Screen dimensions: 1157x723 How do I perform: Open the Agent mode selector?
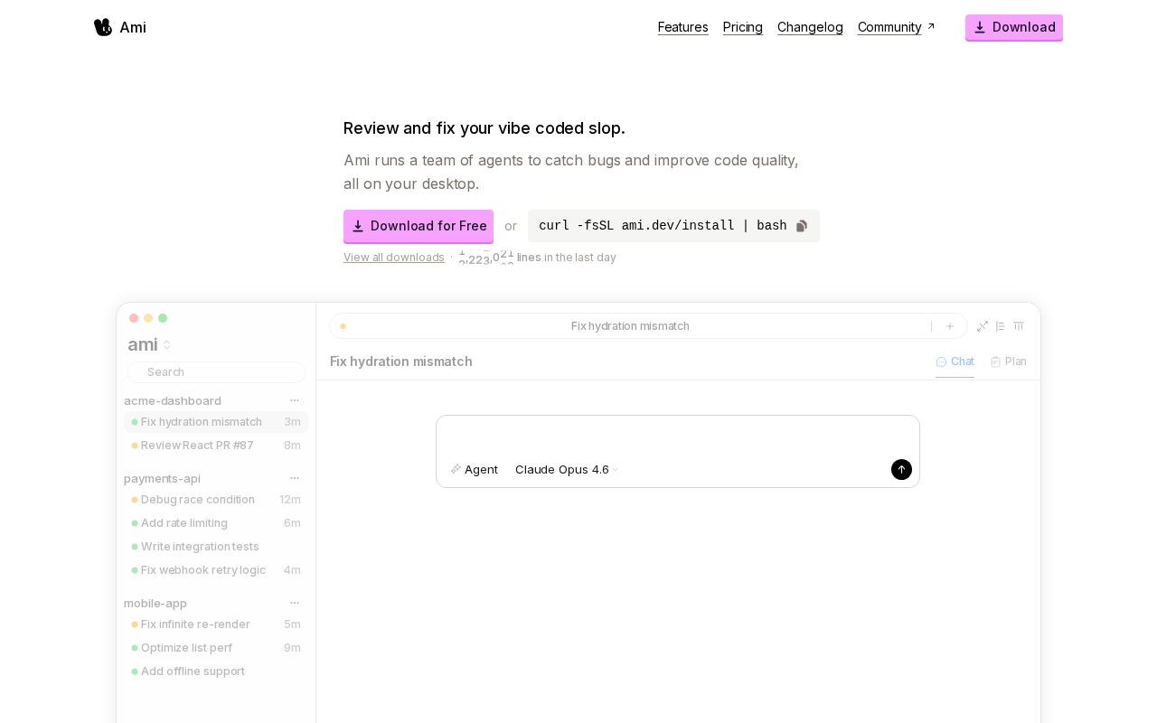[475, 470]
